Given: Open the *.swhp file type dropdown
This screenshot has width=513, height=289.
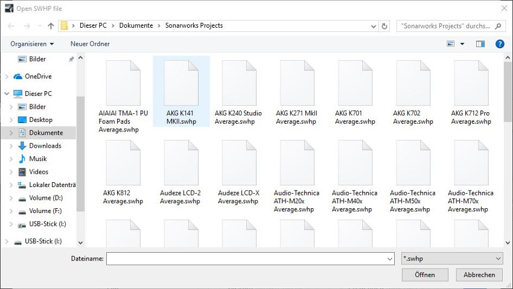Looking at the screenshot, I should click(452, 259).
